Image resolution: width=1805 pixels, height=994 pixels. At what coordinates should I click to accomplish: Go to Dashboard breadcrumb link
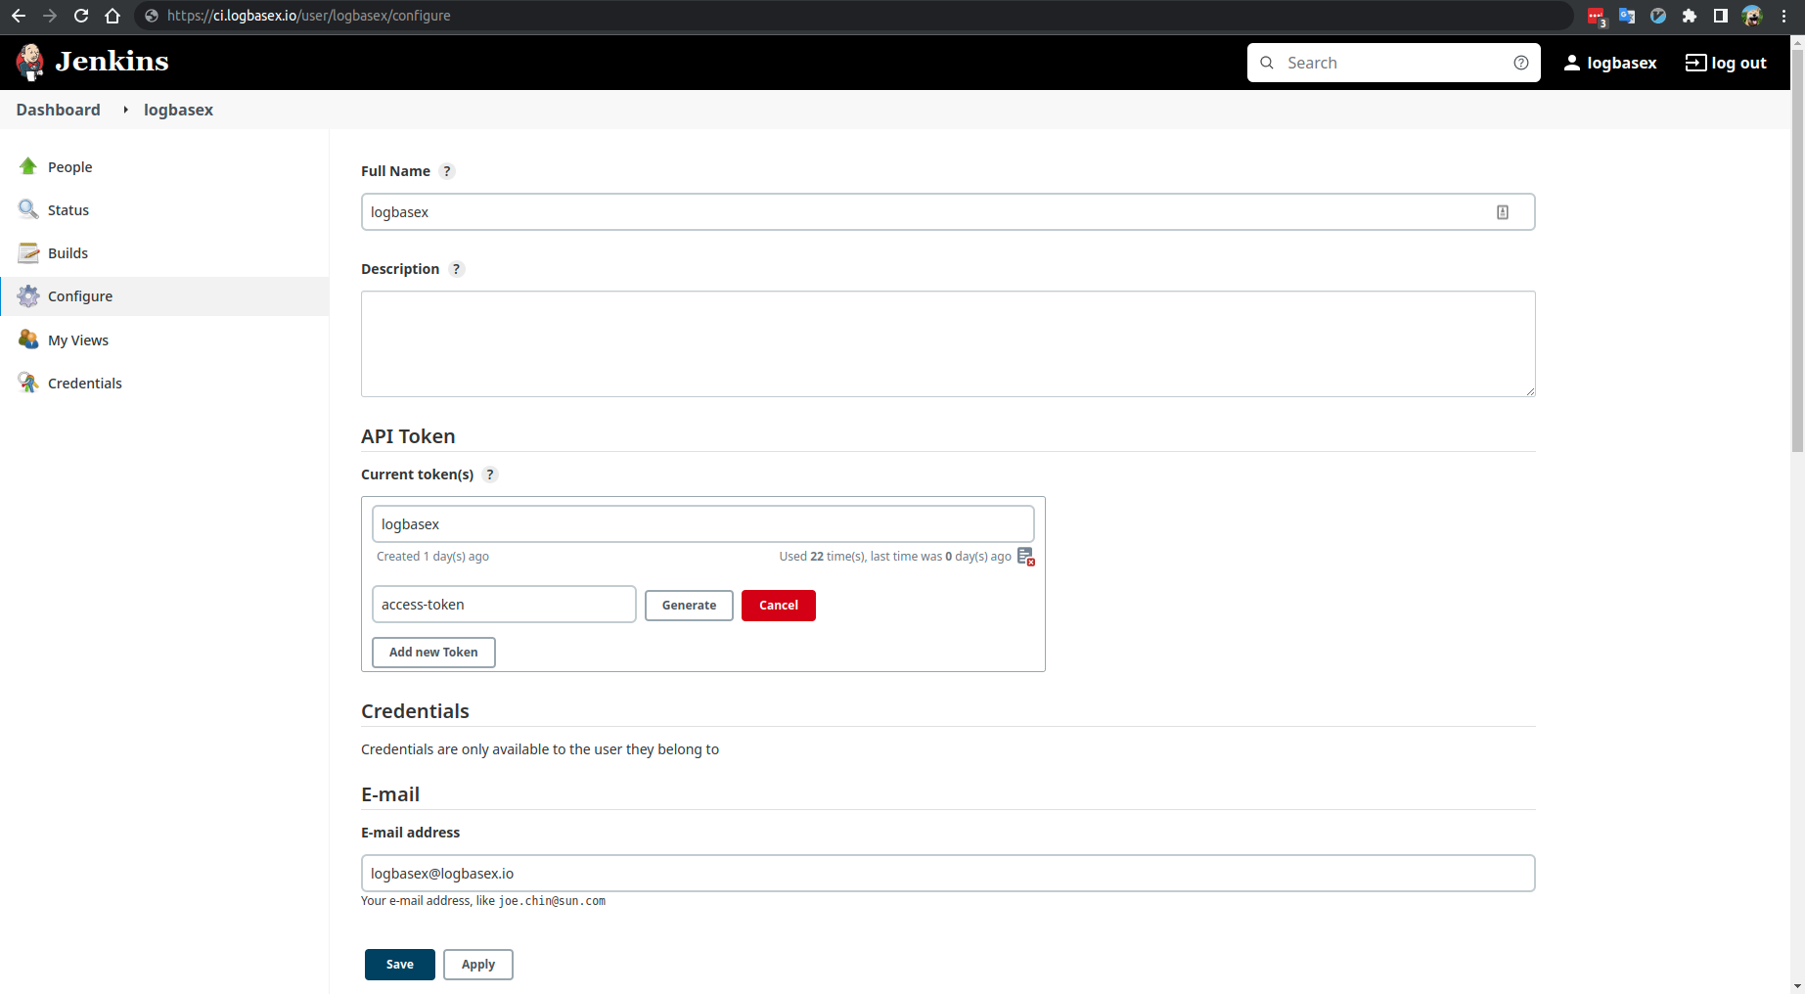point(58,110)
